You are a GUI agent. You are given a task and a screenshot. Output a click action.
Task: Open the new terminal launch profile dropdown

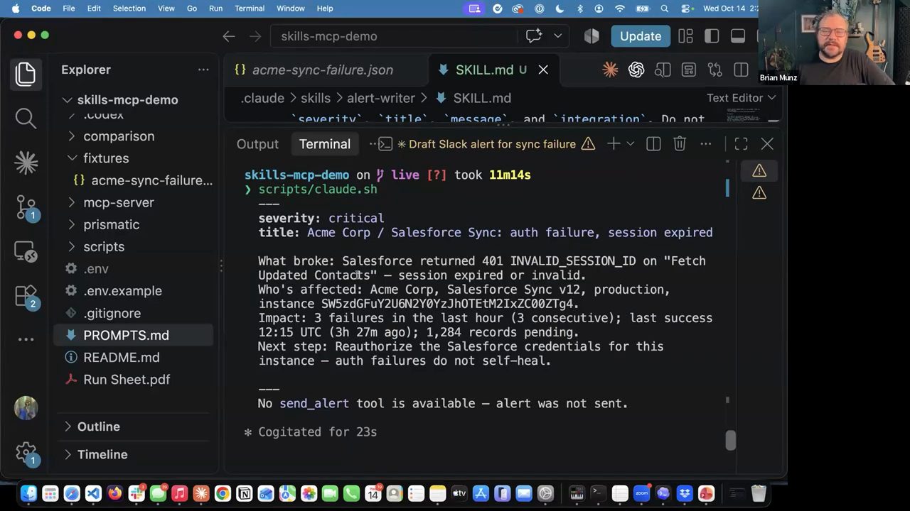tap(630, 144)
